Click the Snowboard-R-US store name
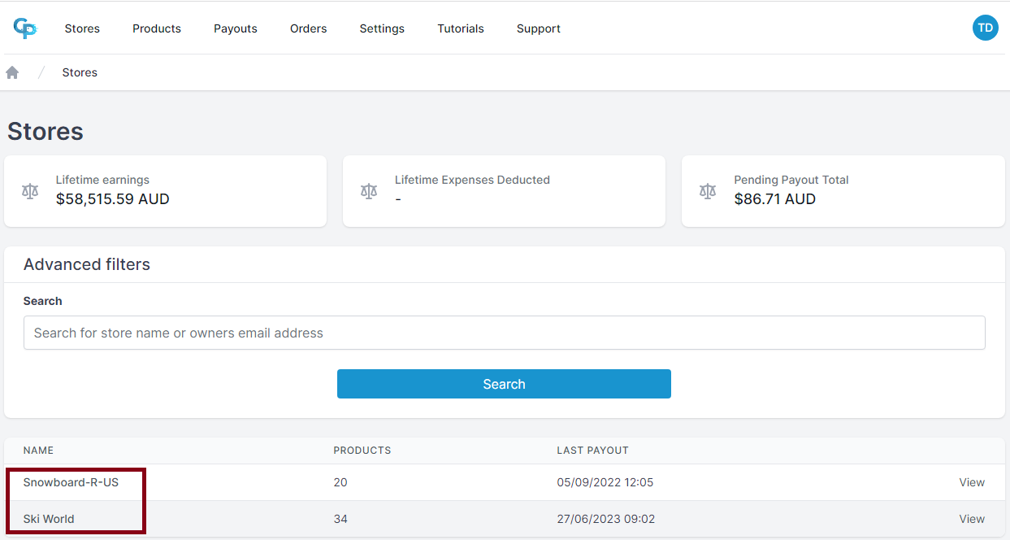 71,482
